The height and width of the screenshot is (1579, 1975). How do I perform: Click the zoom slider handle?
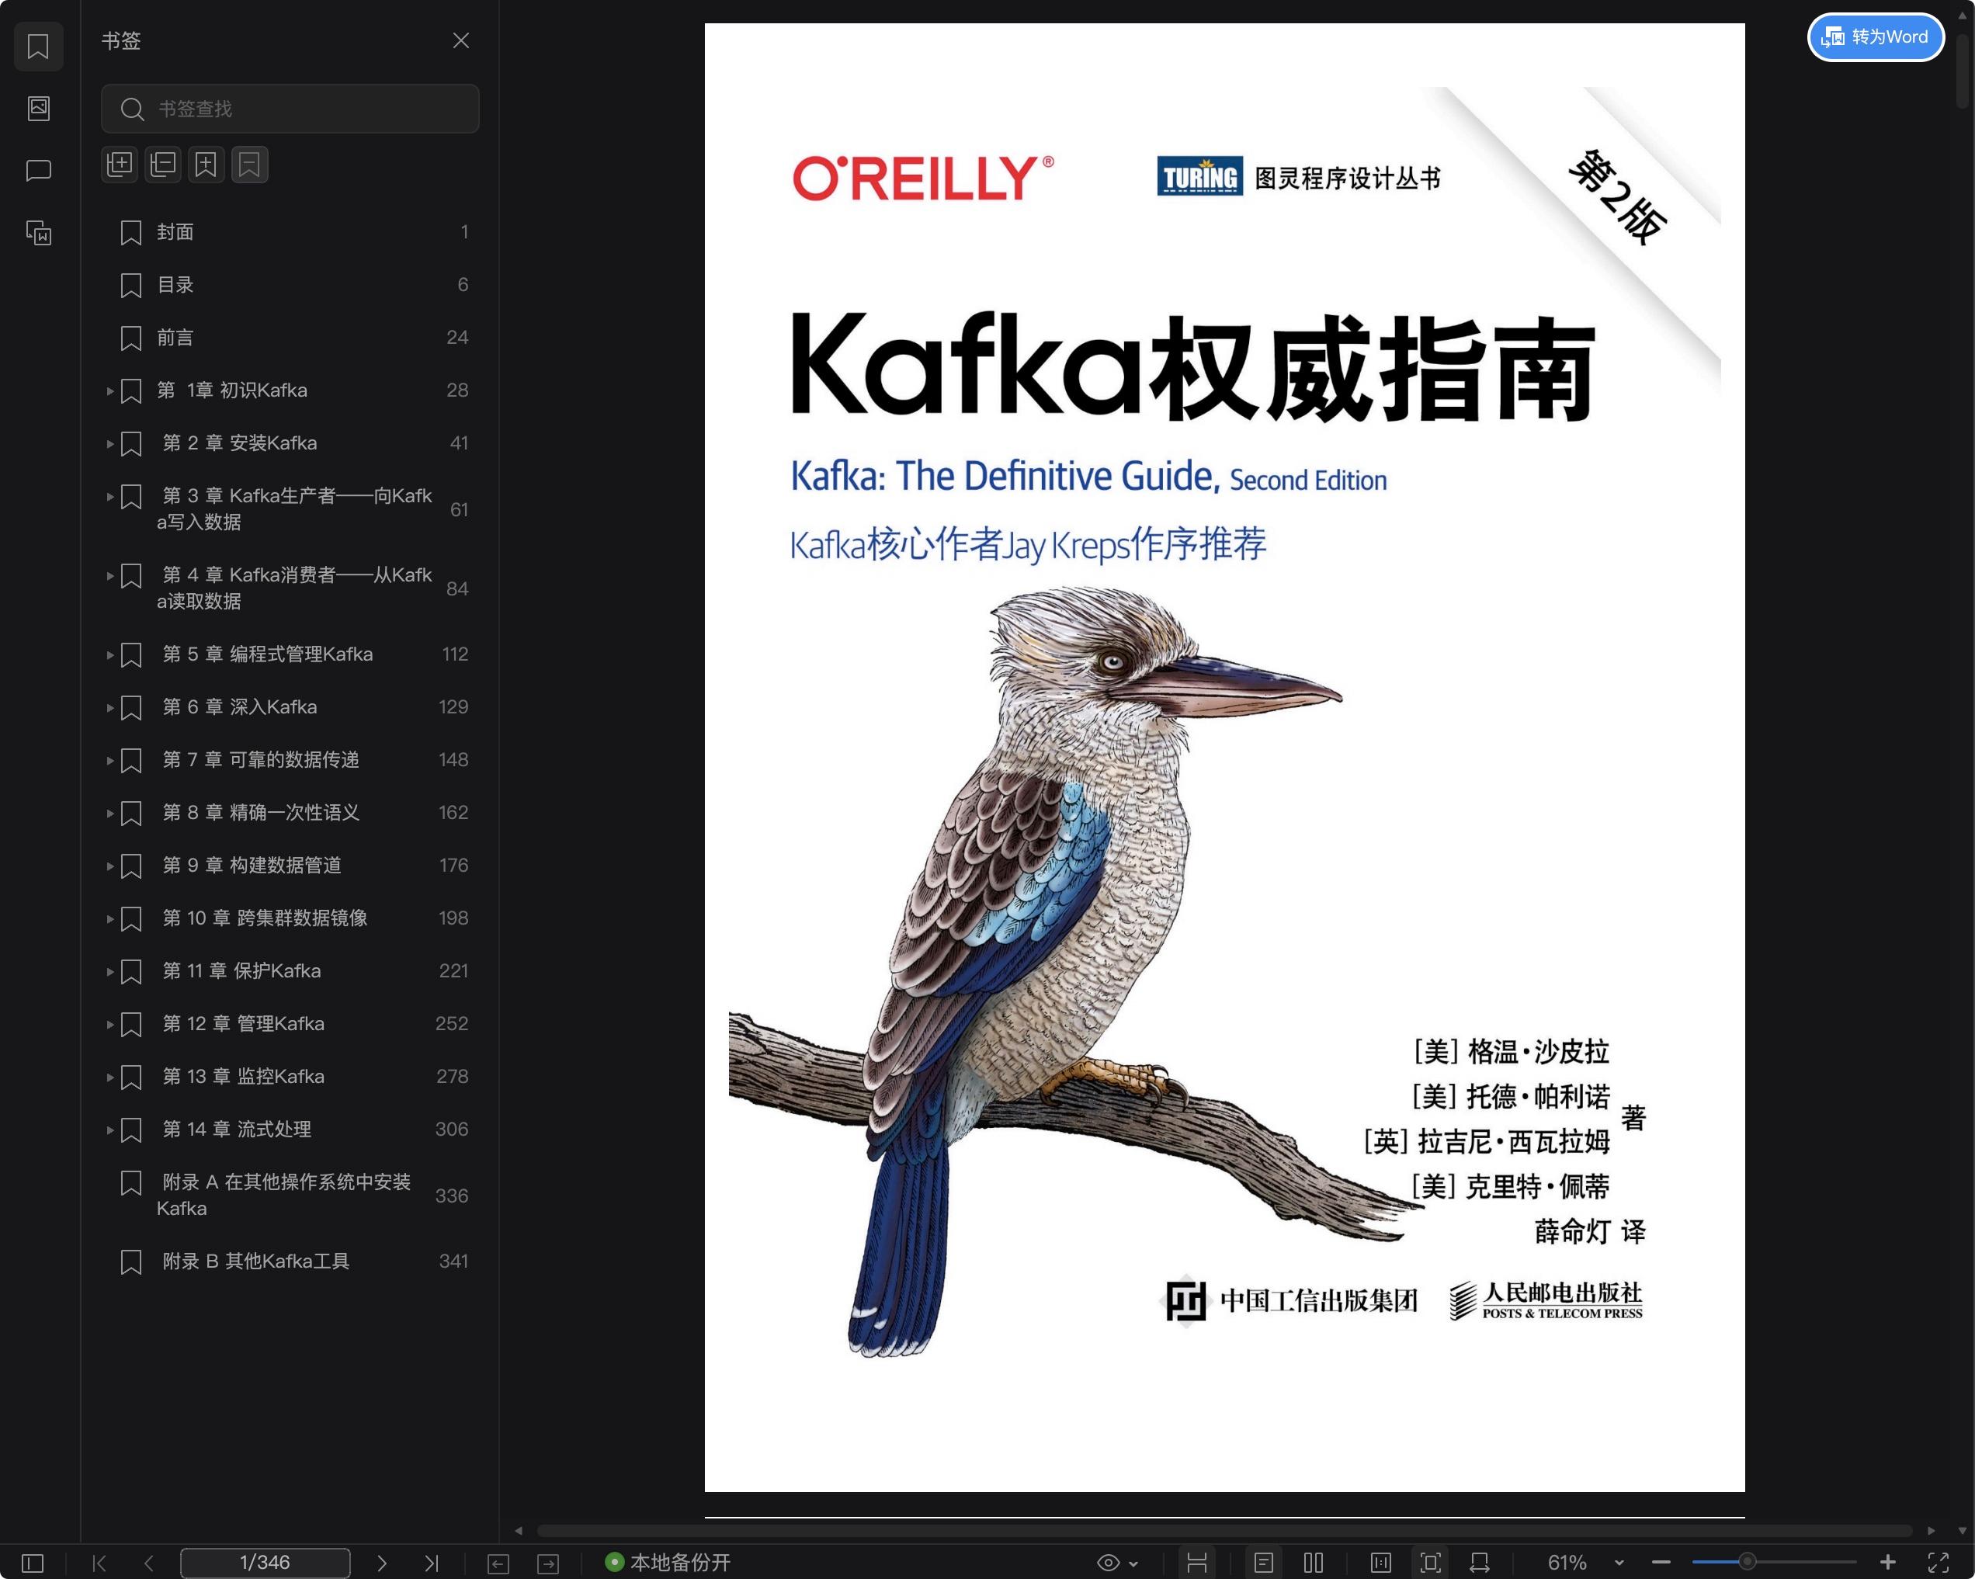1747,1562
